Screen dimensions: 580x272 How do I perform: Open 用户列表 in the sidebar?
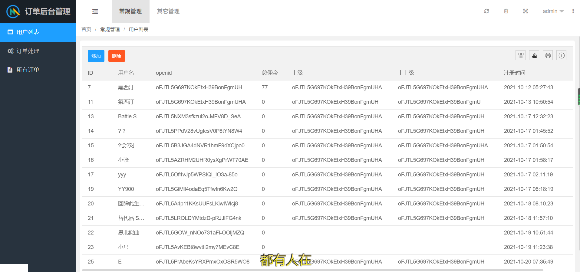38,32
